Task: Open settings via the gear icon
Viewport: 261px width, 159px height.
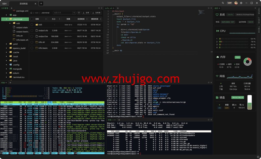Action: pos(241,3)
